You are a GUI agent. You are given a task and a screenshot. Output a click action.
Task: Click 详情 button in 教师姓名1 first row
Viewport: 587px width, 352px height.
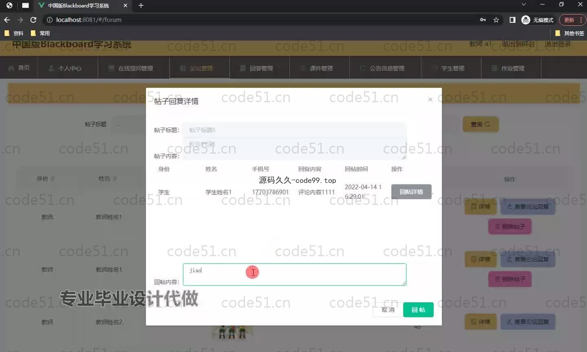coord(480,207)
